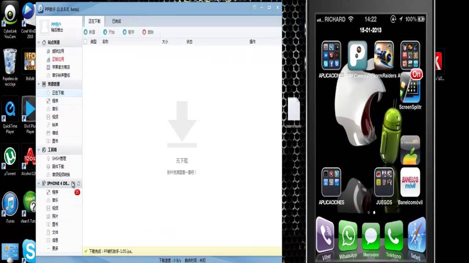Image resolution: width=469 pixels, height=263 pixels.
Task: Collapse the IPHONE 4 DE... device section
Action: coord(38,183)
